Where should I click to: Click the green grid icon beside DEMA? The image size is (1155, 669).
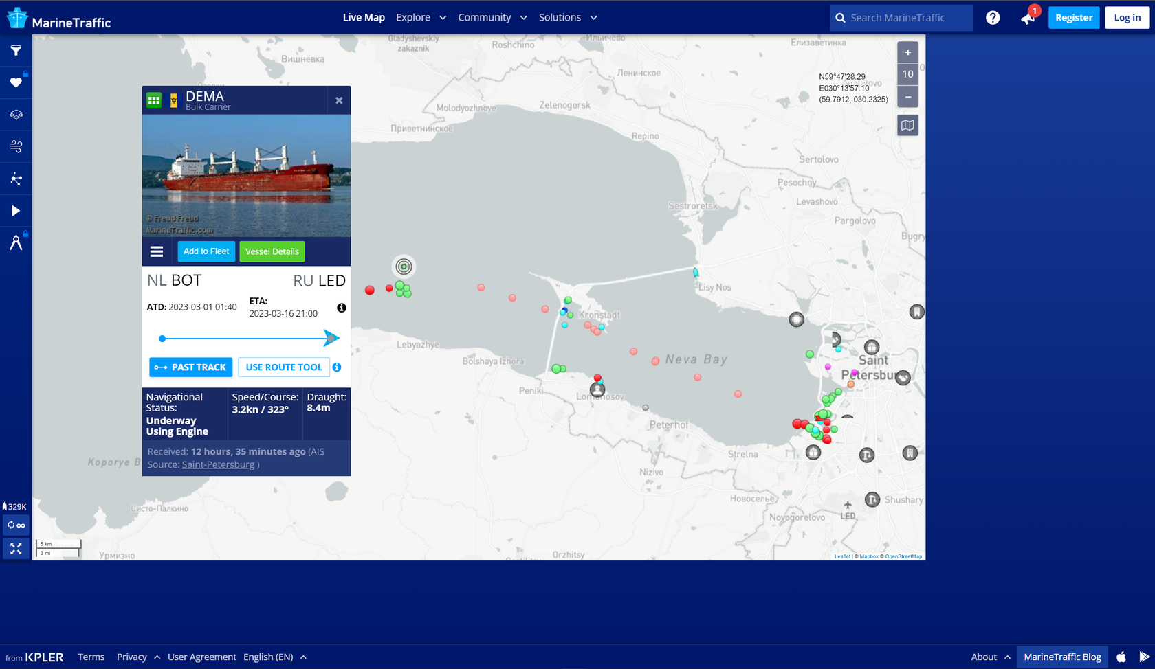[154, 100]
